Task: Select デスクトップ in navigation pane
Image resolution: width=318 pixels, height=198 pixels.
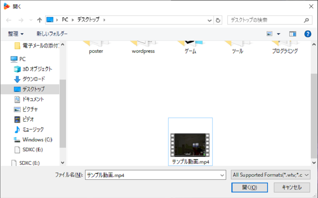Action: point(30,89)
